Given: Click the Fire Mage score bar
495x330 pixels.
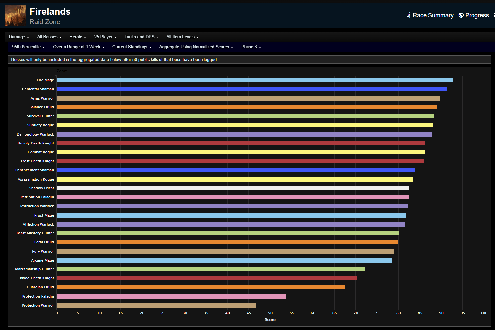Looking at the screenshot, I should pyautogui.click(x=255, y=80).
